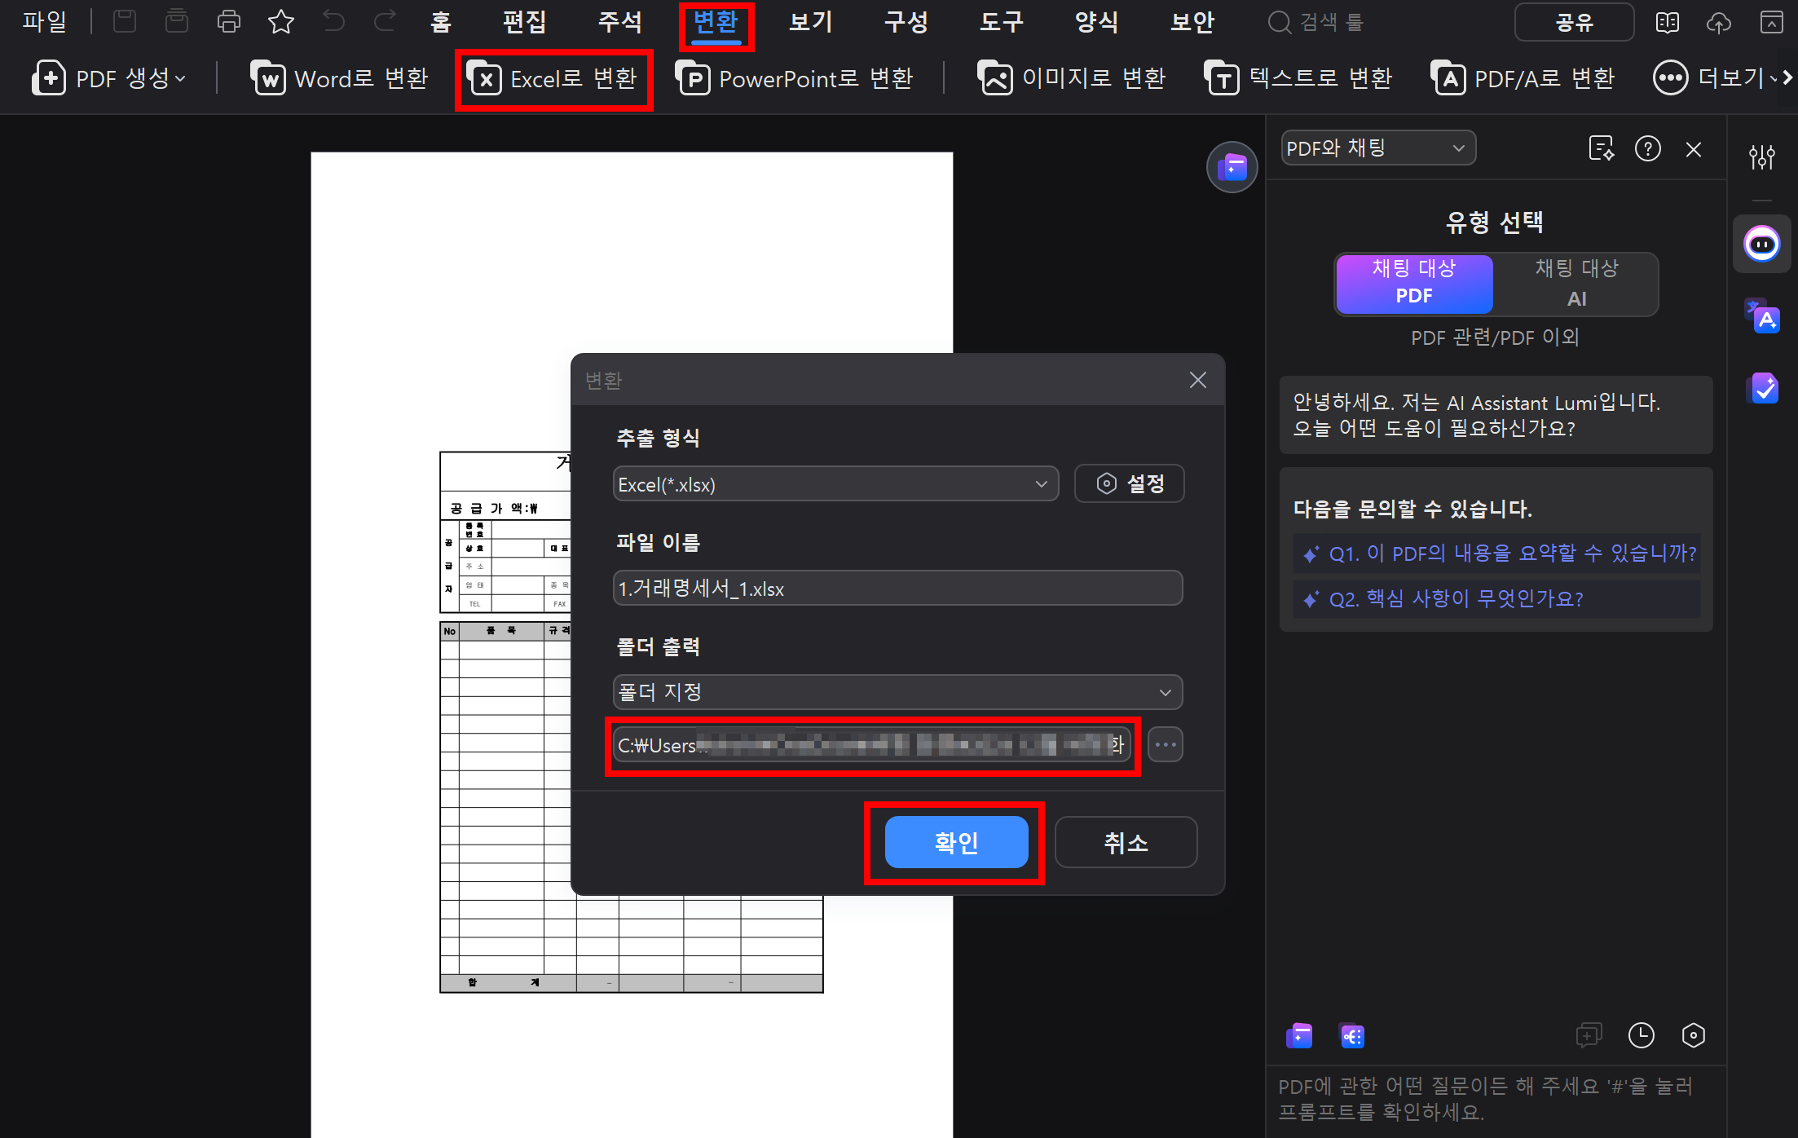Switch to the 보기 tab

811,22
